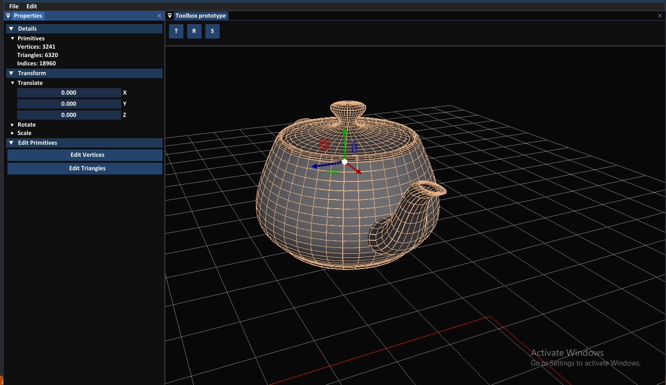Open the Edit menu

(31, 6)
